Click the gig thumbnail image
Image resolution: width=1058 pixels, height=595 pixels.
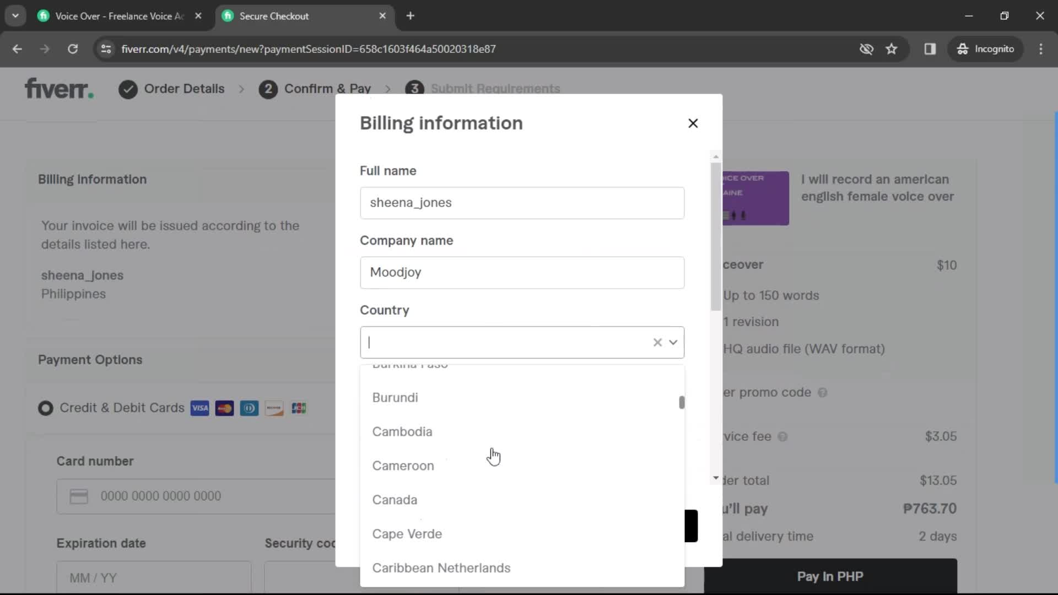pos(755,198)
